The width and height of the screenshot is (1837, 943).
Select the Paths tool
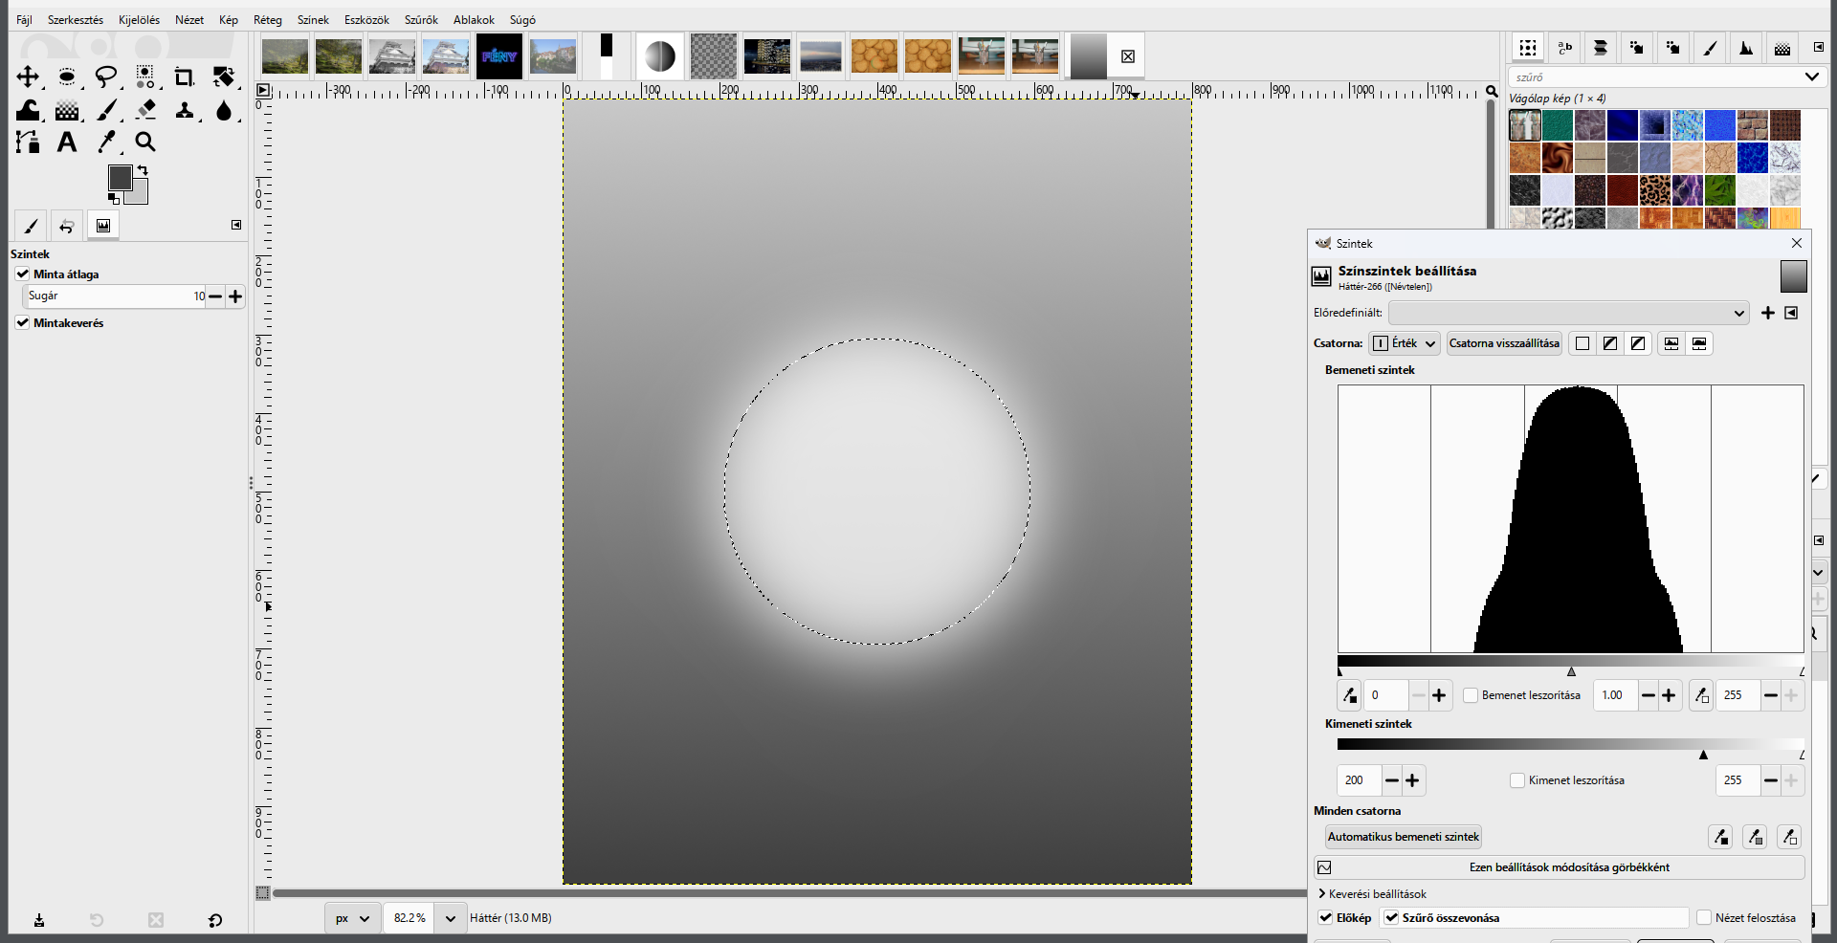28,143
